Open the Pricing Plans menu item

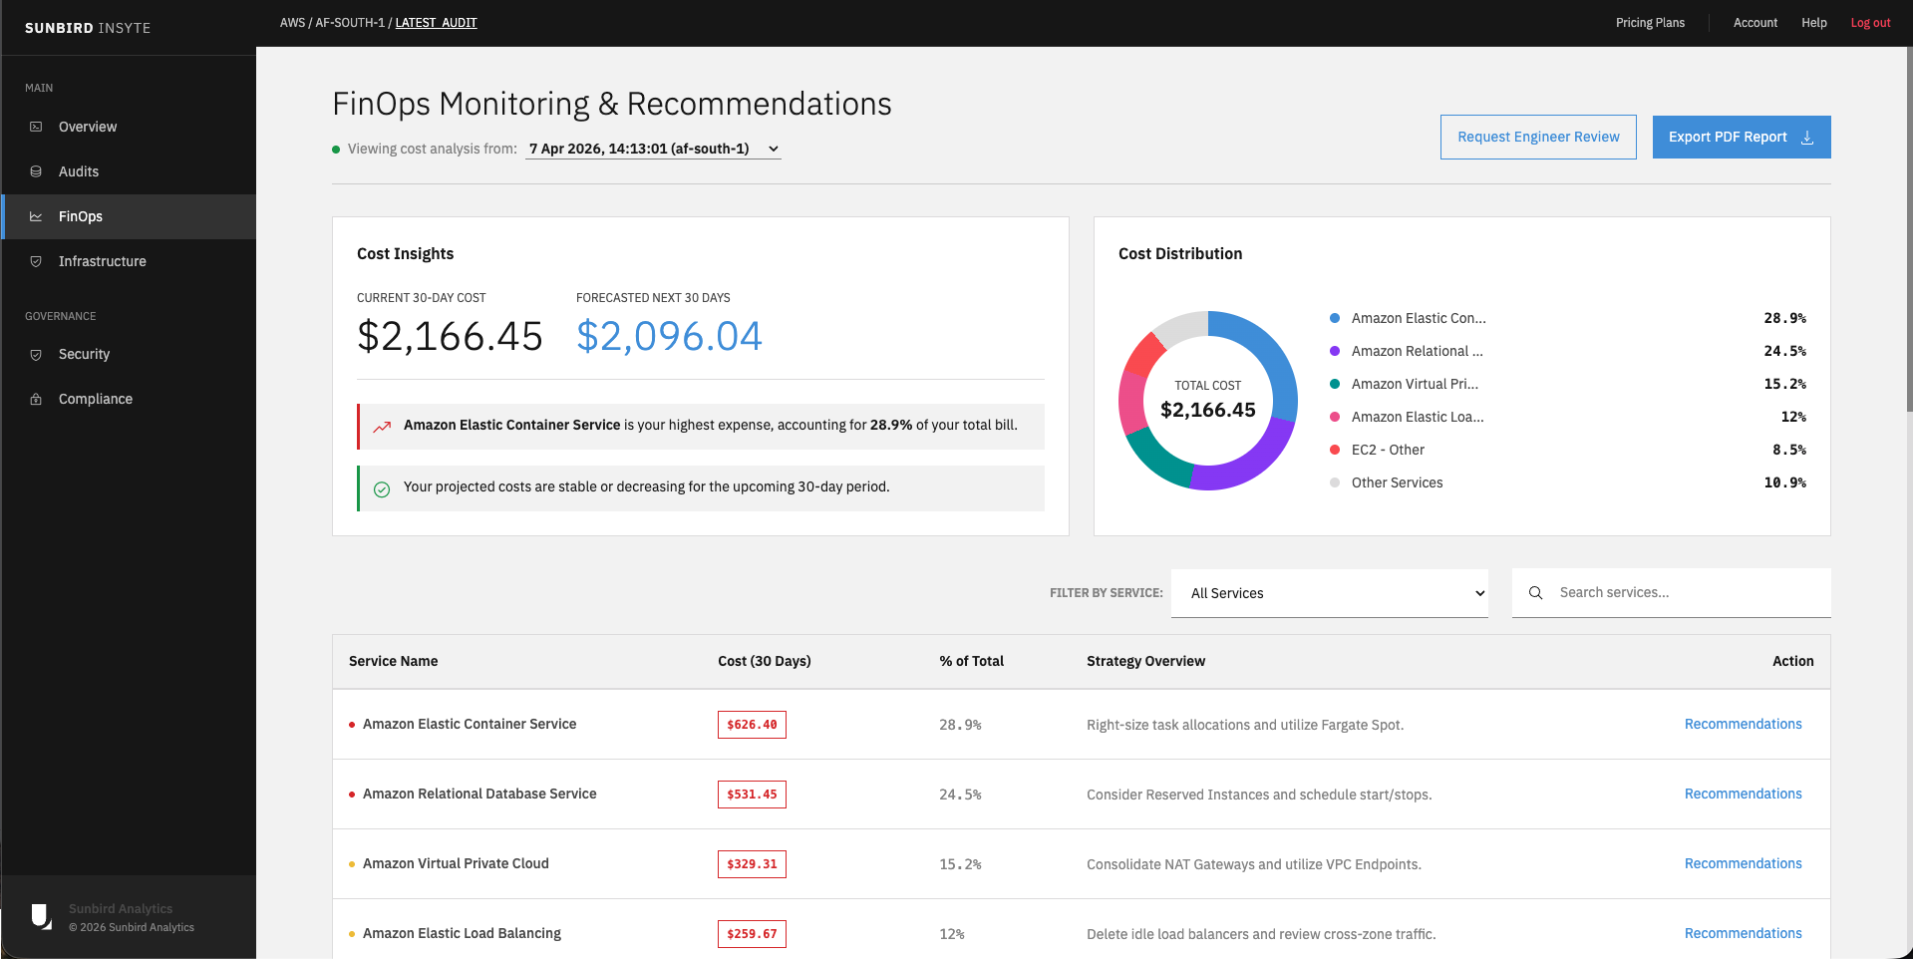pyautogui.click(x=1650, y=22)
